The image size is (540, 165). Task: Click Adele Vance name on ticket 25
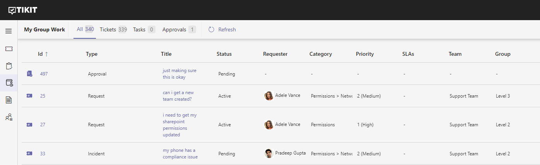coord(288,95)
